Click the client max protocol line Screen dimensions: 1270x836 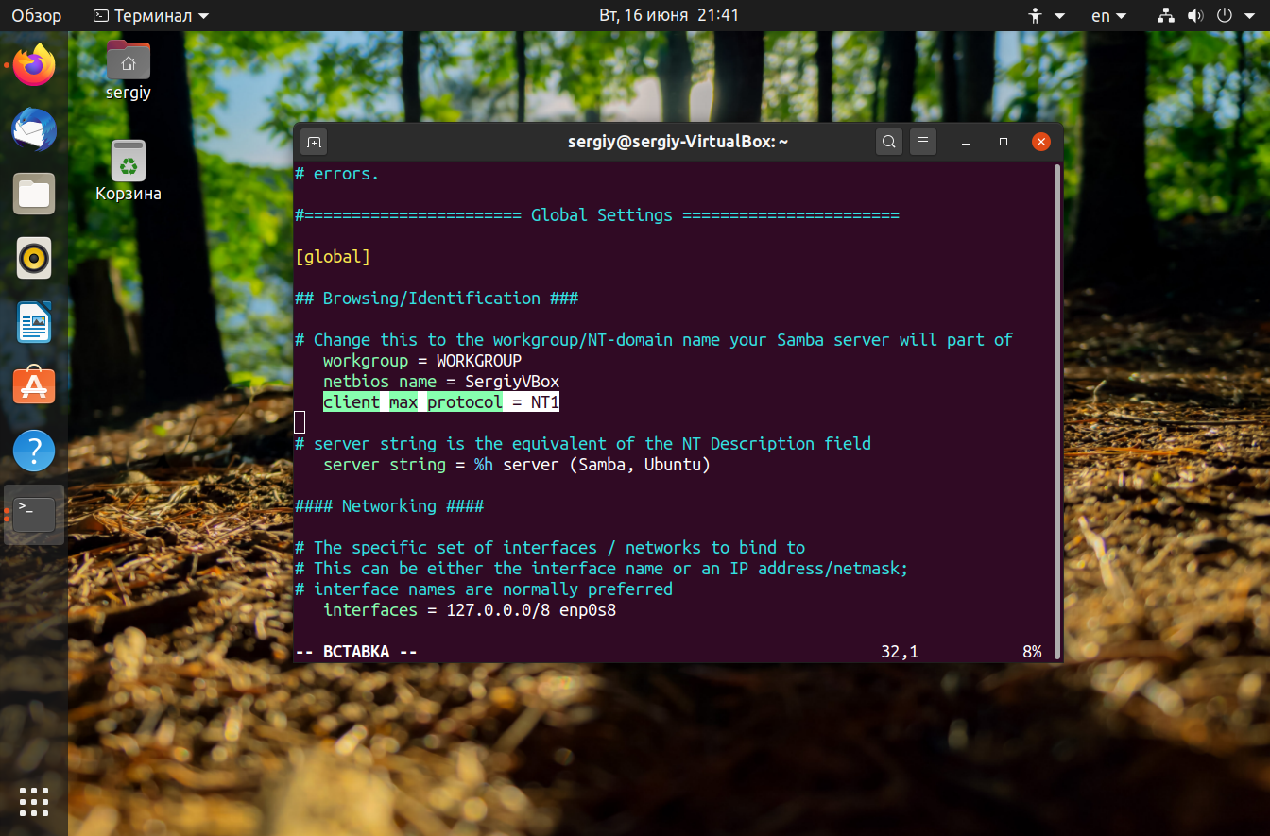(x=441, y=402)
